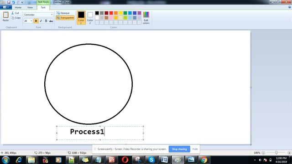The width and height of the screenshot is (292, 164).
Task: Zoom out using the minus icon
Action: pos(263,153)
